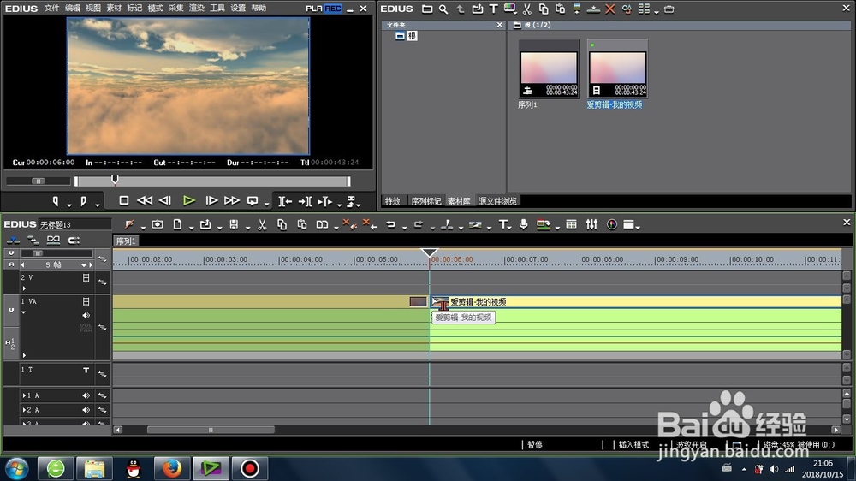The height and width of the screenshot is (481, 856).
Task: Open the vectorscope/waveform icon
Action: click(612, 224)
